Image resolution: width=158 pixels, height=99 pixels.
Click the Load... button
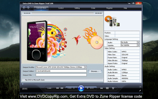pos(50,88)
